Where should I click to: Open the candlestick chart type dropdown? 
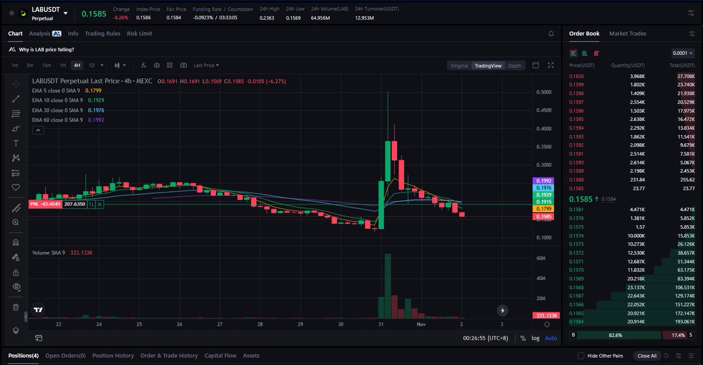(x=120, y=66)
